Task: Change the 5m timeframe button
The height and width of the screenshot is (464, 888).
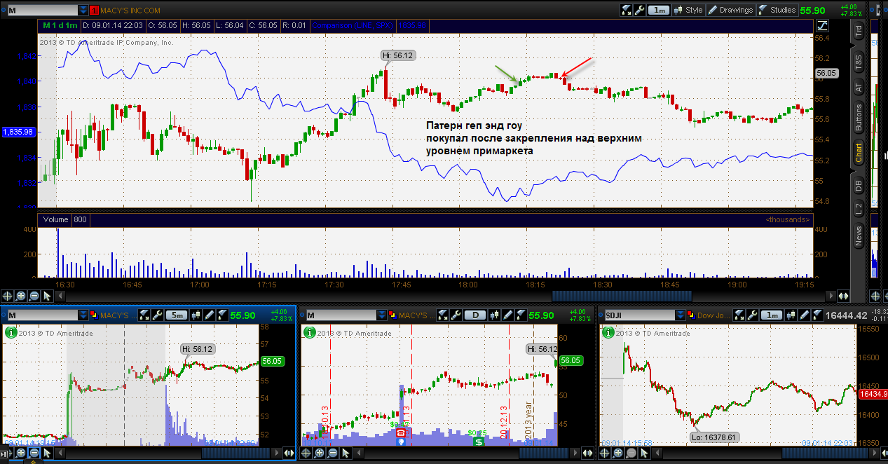Action: pyautogui.click(x=177, y=315)
